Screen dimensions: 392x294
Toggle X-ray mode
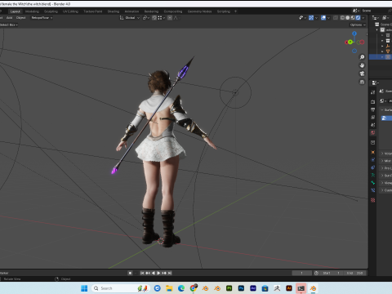(336, 18)
